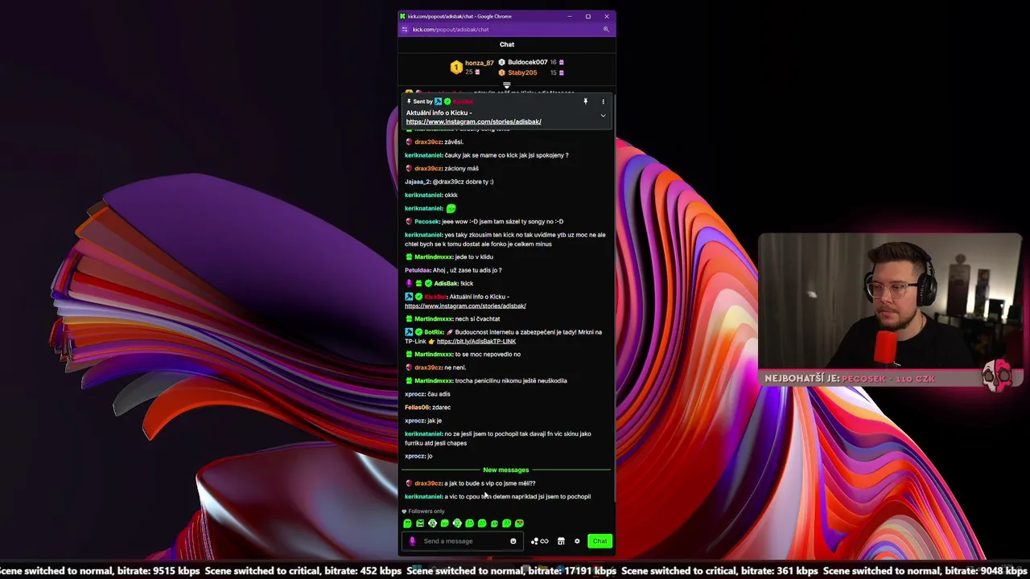Click the Chat header title
Screen dimensions: 1030x579
[x=507, y=45]
